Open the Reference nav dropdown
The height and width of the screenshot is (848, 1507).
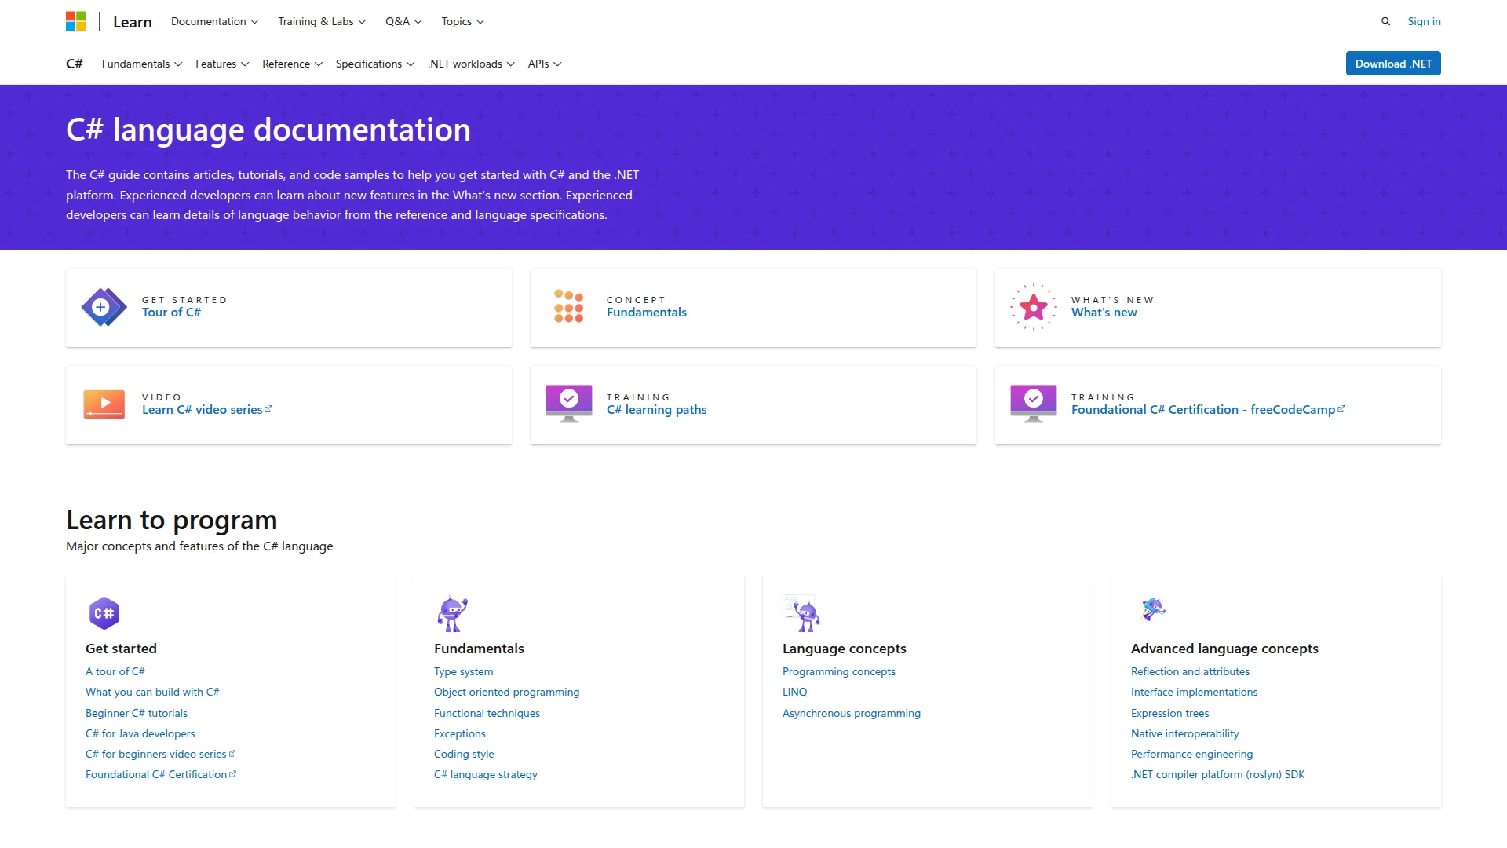tap(292, 64)
